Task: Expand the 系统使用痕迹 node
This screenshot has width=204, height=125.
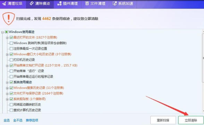Action: point(7,83)
